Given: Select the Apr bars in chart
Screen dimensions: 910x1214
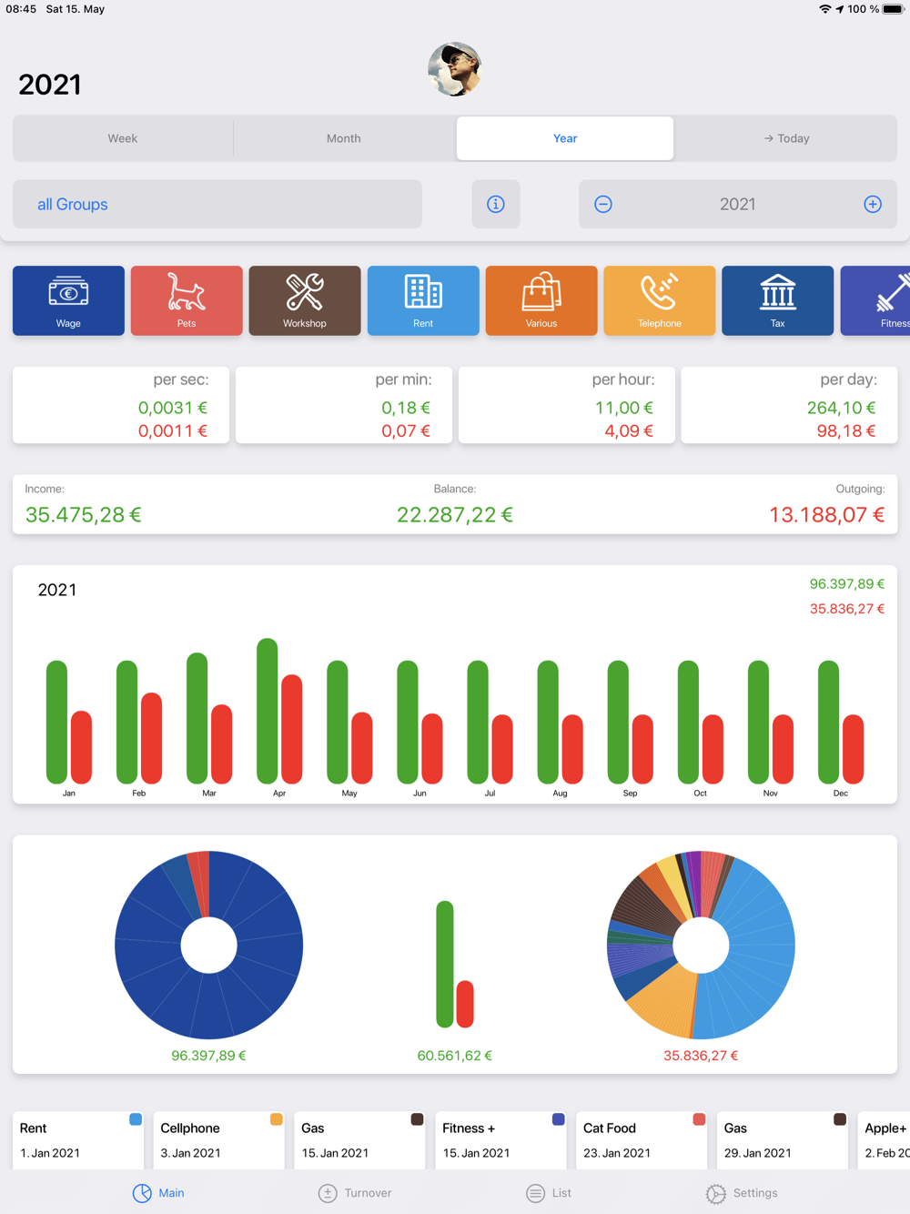Looking at the screenshot, I should (279, 711).
